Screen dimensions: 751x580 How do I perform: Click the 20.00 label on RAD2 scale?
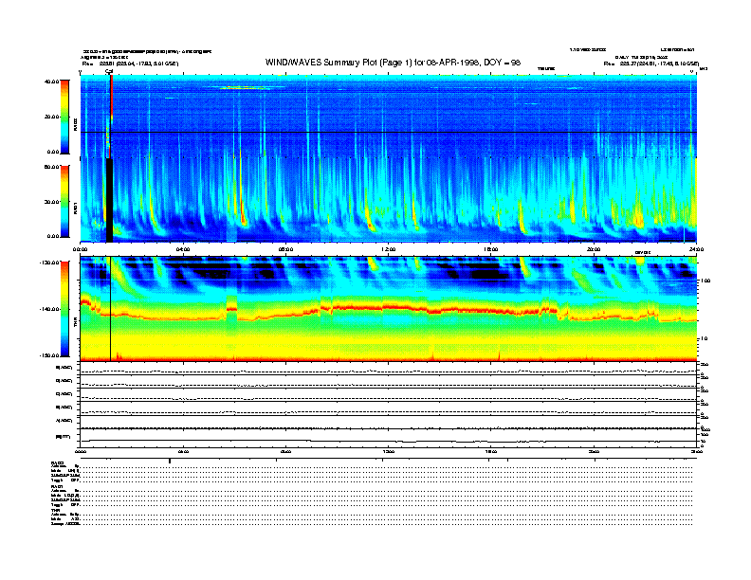51,117
